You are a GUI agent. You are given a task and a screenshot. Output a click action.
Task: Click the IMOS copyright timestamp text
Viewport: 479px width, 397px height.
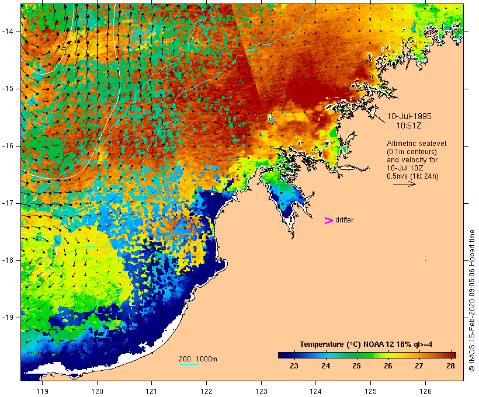[x=472, y=301]
